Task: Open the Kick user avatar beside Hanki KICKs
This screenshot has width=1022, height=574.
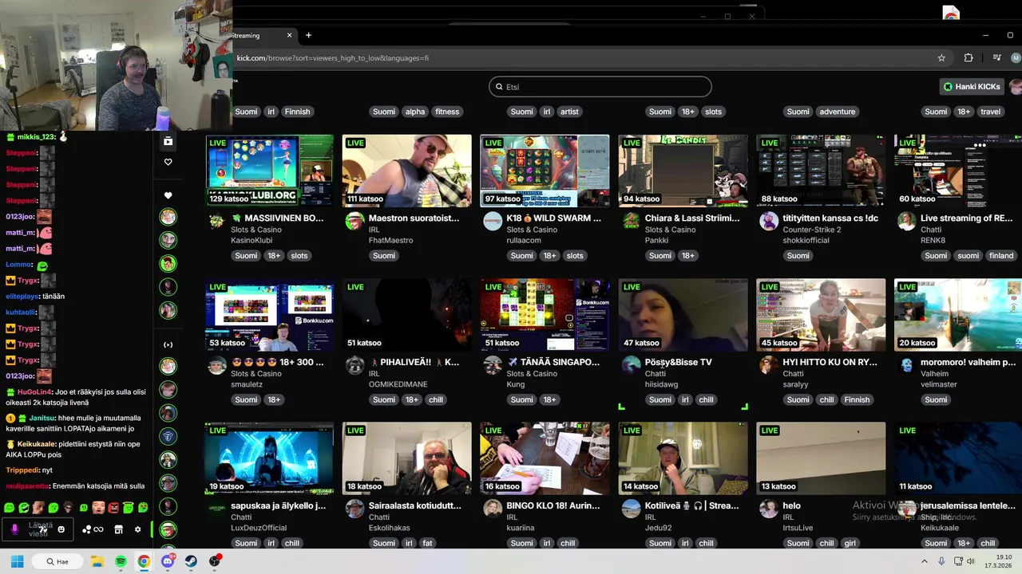Action: pos(1016,87)
